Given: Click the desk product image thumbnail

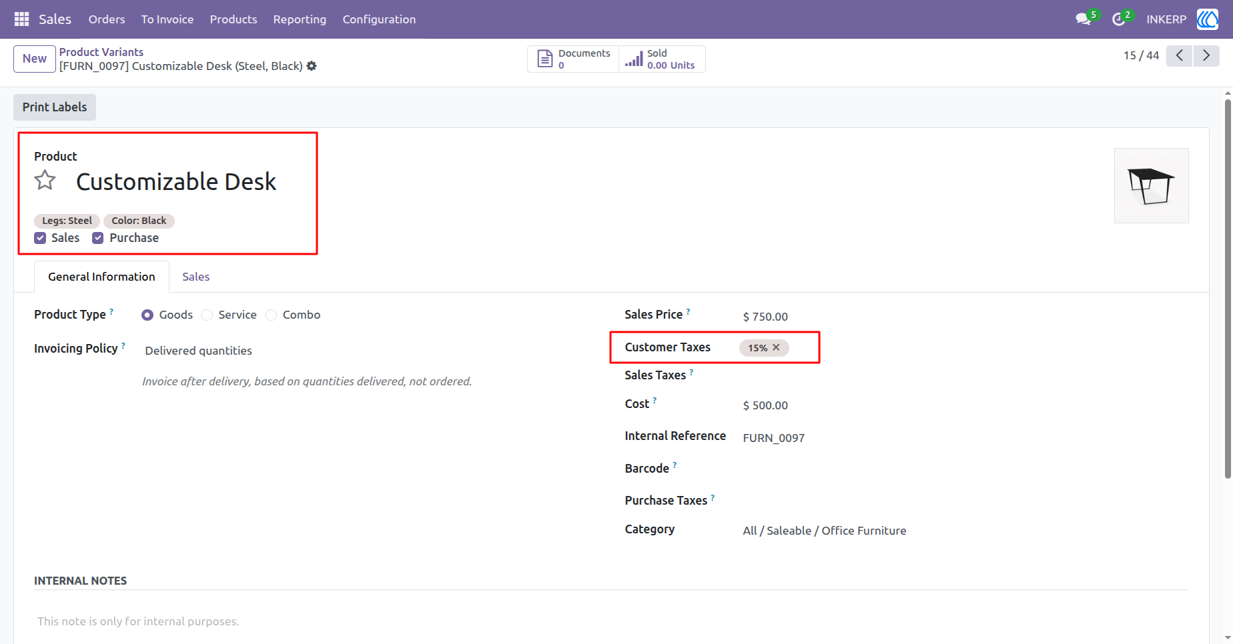Looking at the screenshot, I should (x=1152, y=185).
